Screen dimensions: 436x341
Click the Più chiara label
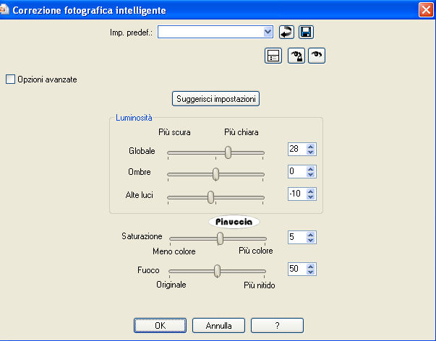click(x=241, y=132)
